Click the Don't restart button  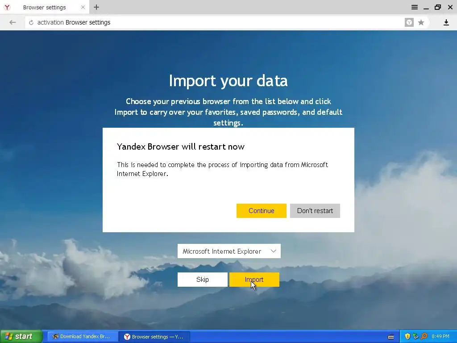315,211
